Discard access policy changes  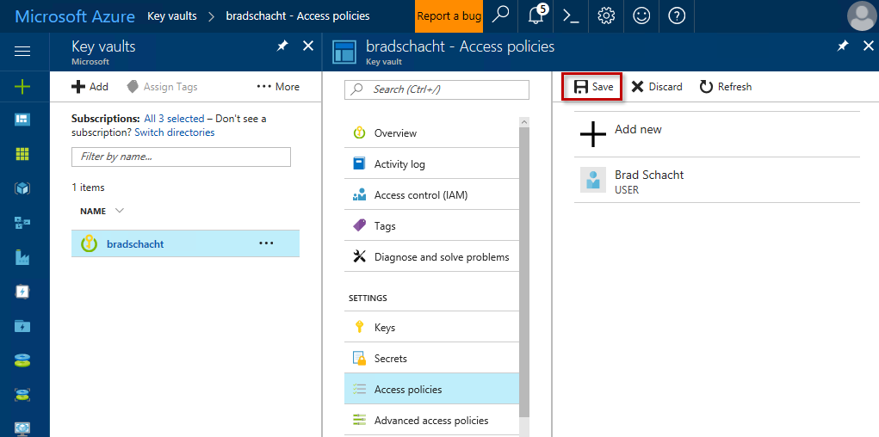(656, 87)
